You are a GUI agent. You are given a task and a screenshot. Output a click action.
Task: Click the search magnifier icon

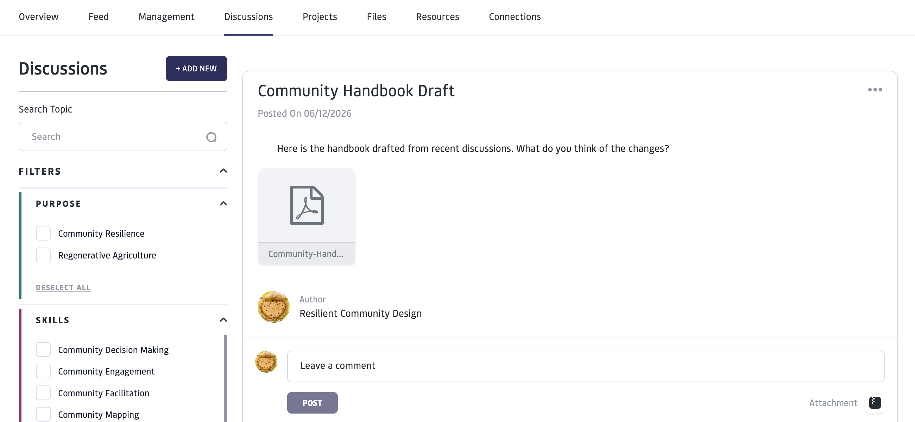pyautogui.click(x=212, y=137)
